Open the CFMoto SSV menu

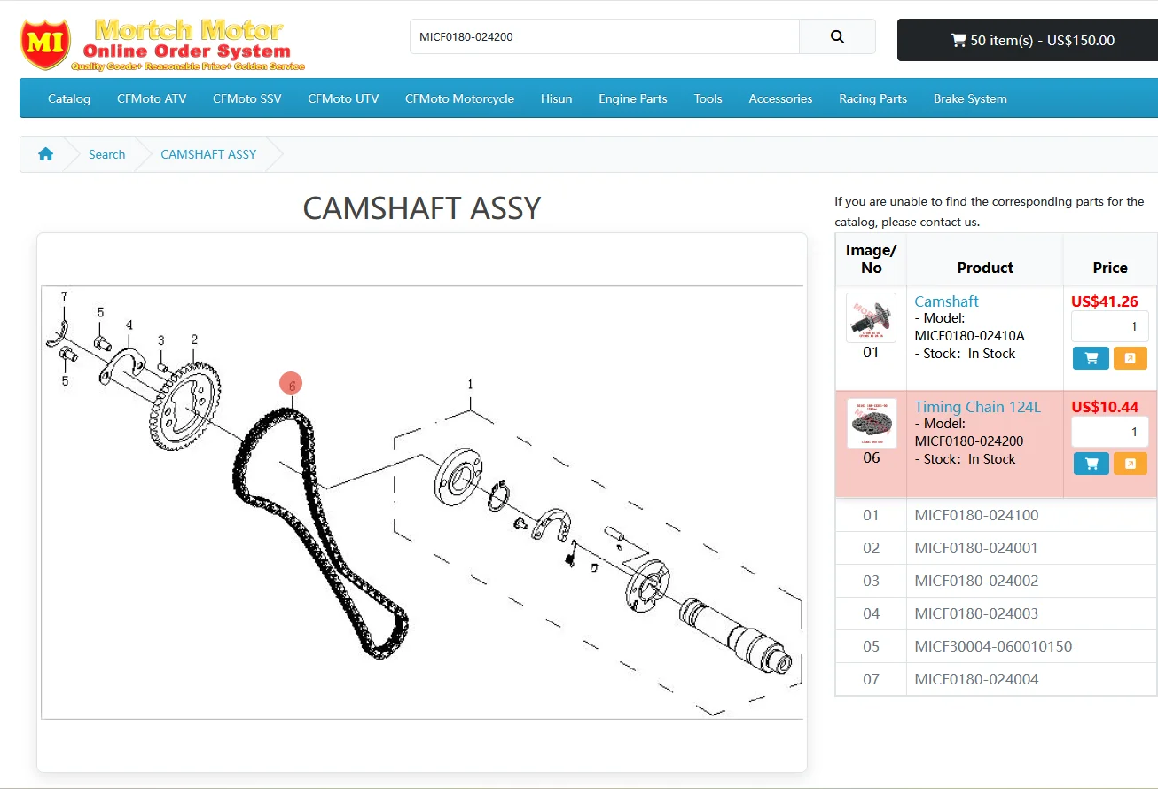(247, 98)
